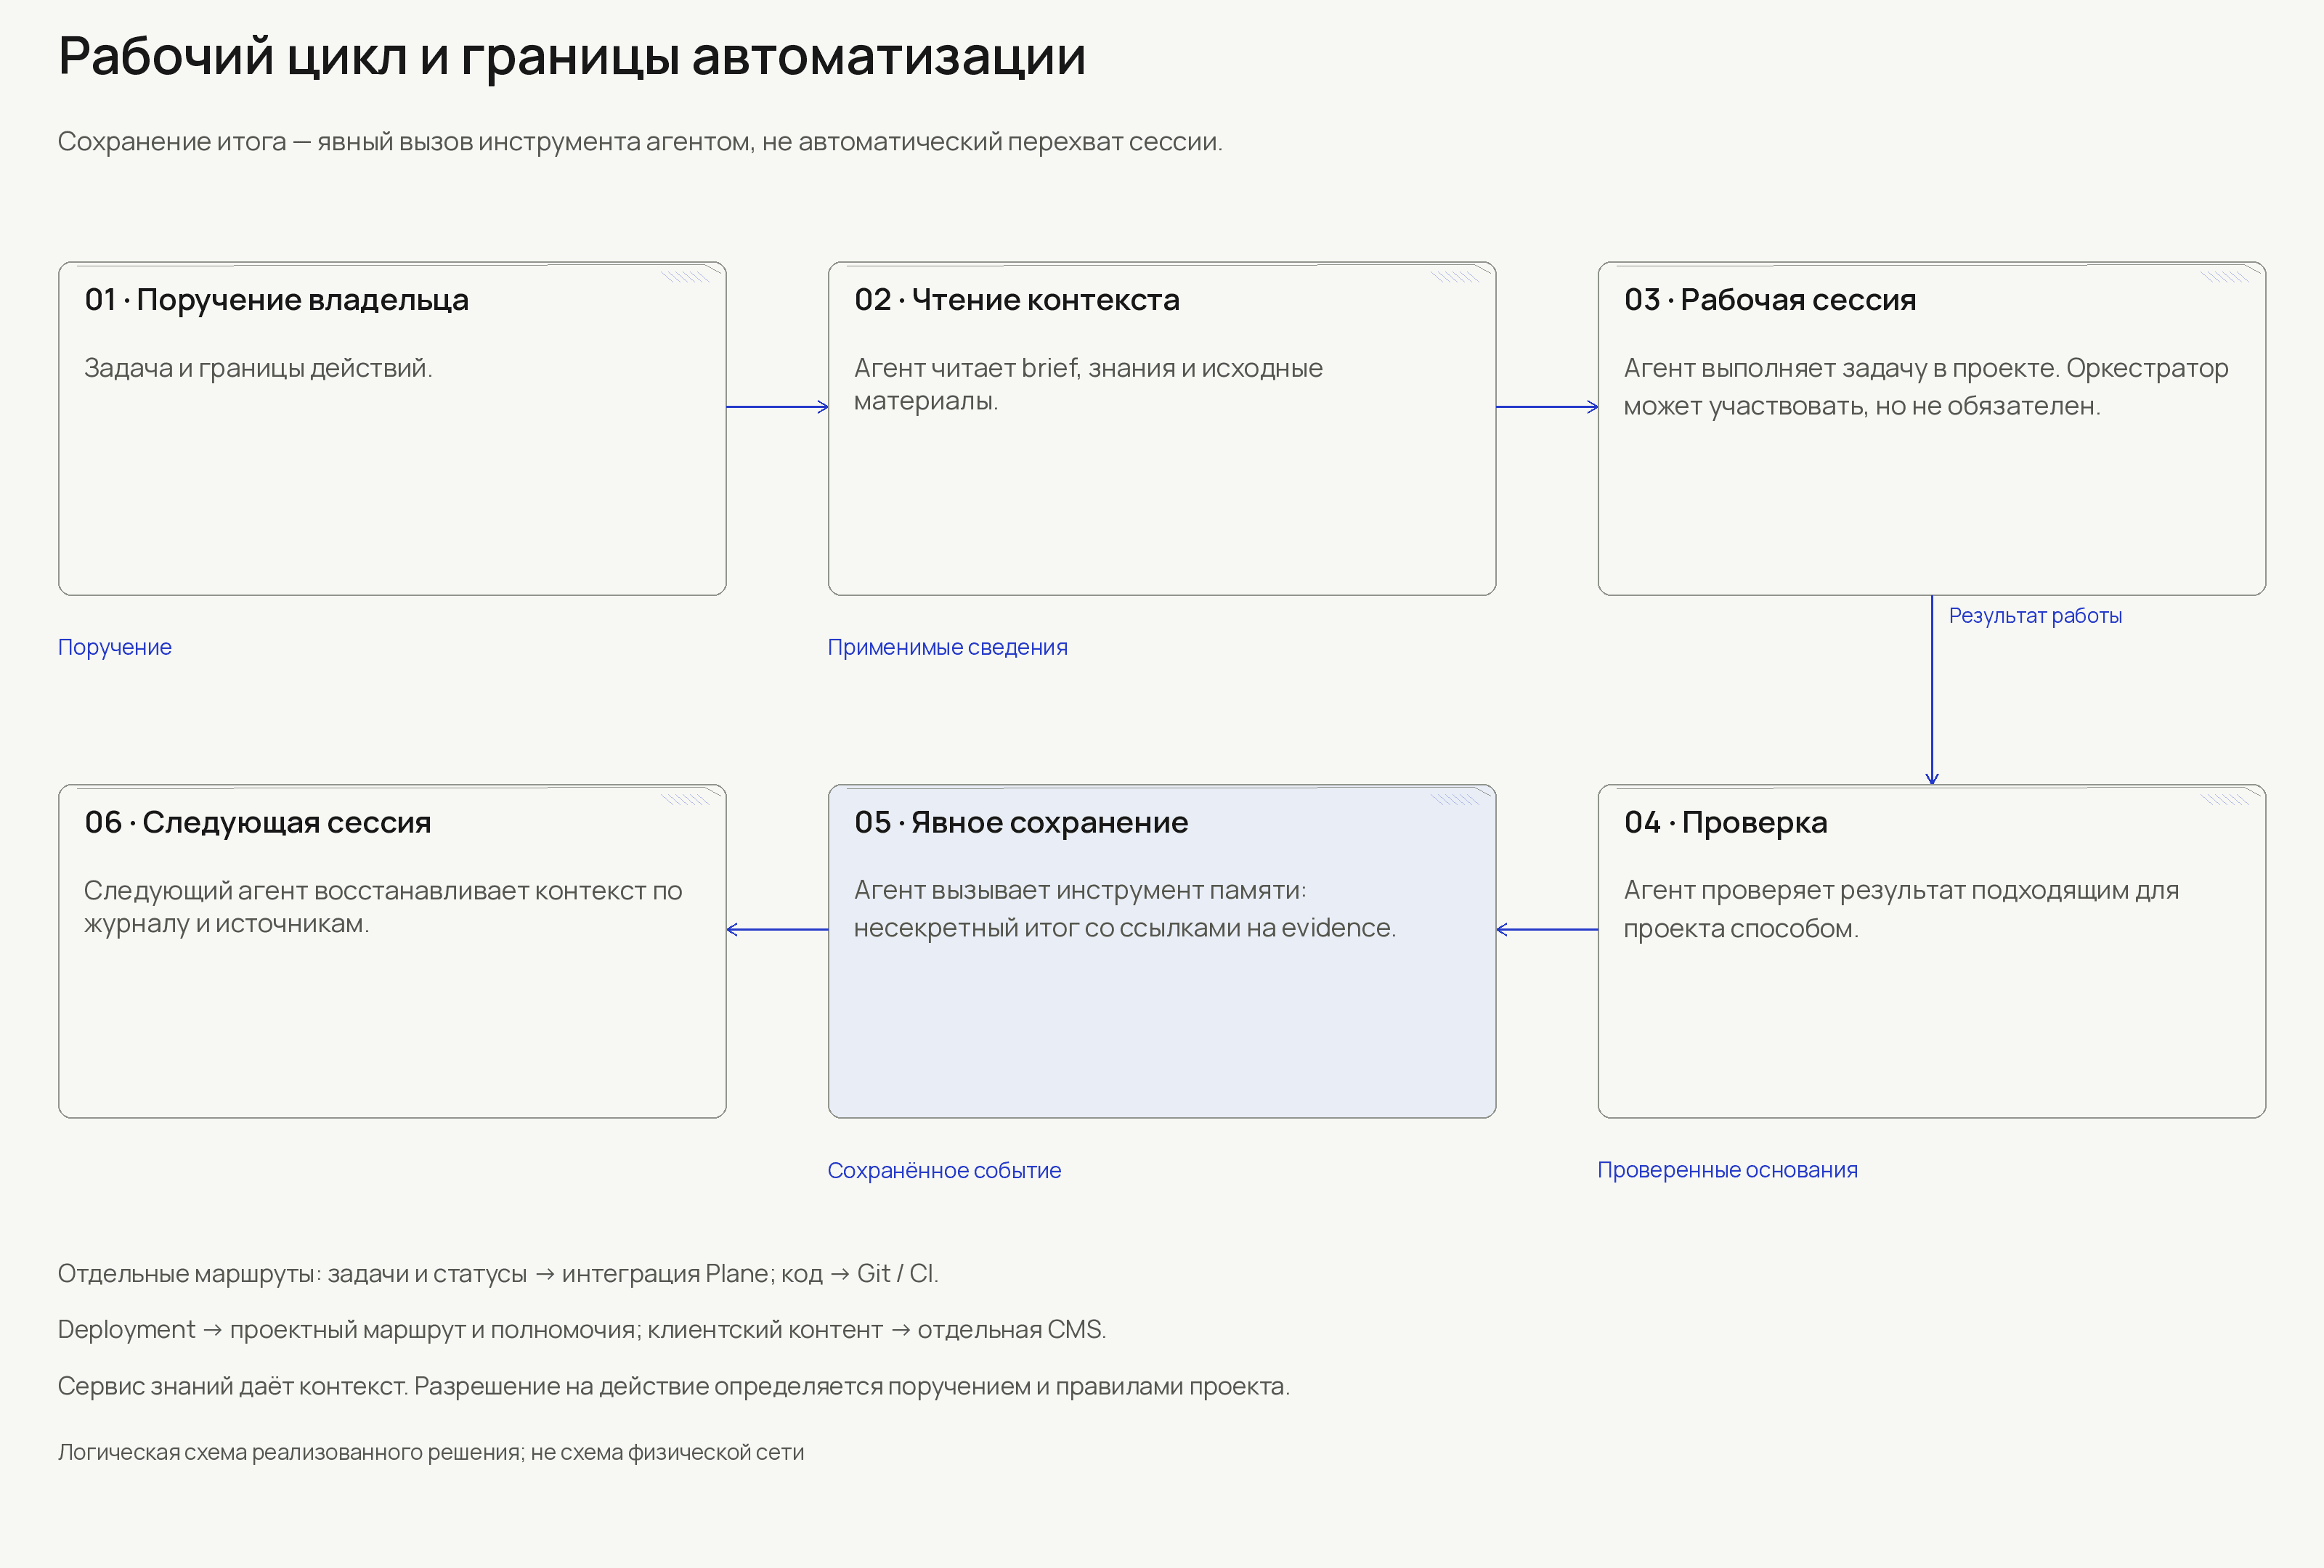The image size is (2324, 1568).
Task: Click the text "Задача и границы действий."
Action: coord(258,368)
